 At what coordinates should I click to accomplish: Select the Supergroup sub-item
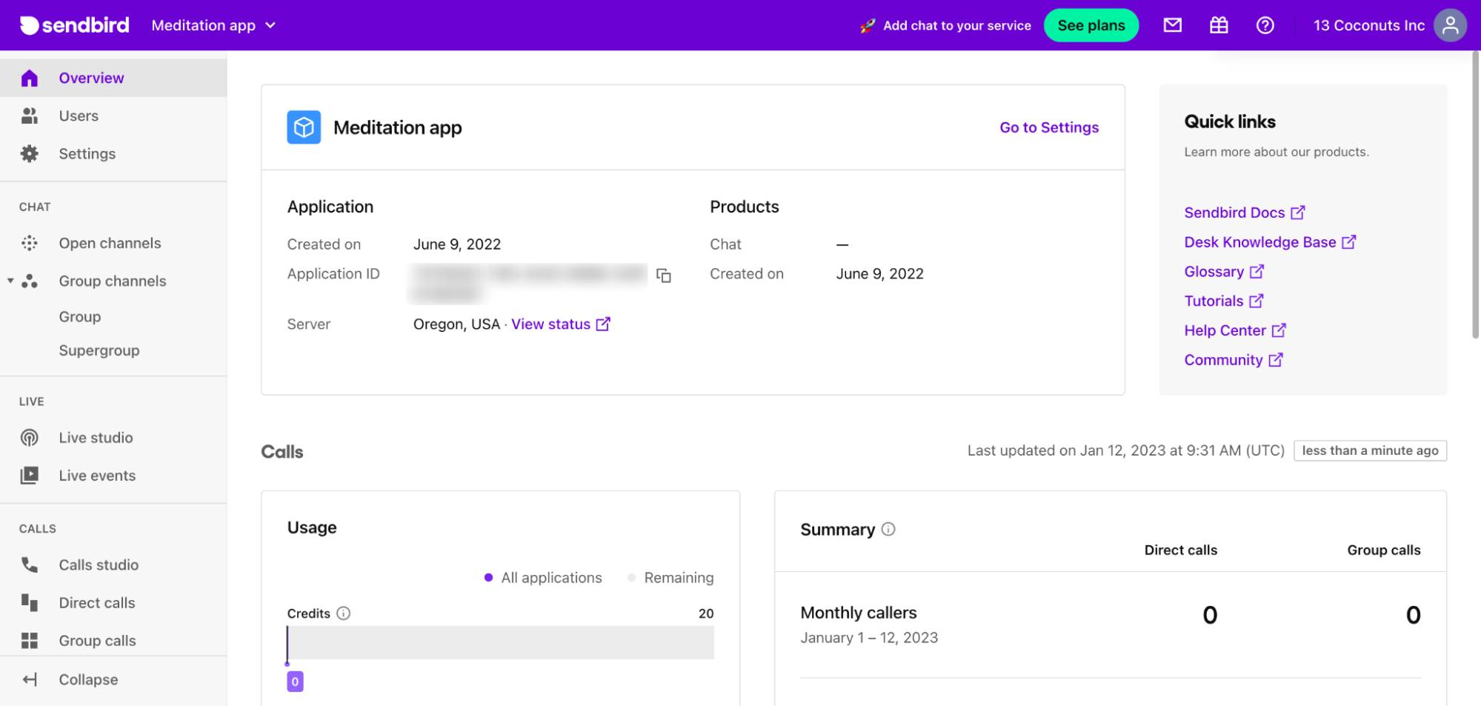coord(99,350)
